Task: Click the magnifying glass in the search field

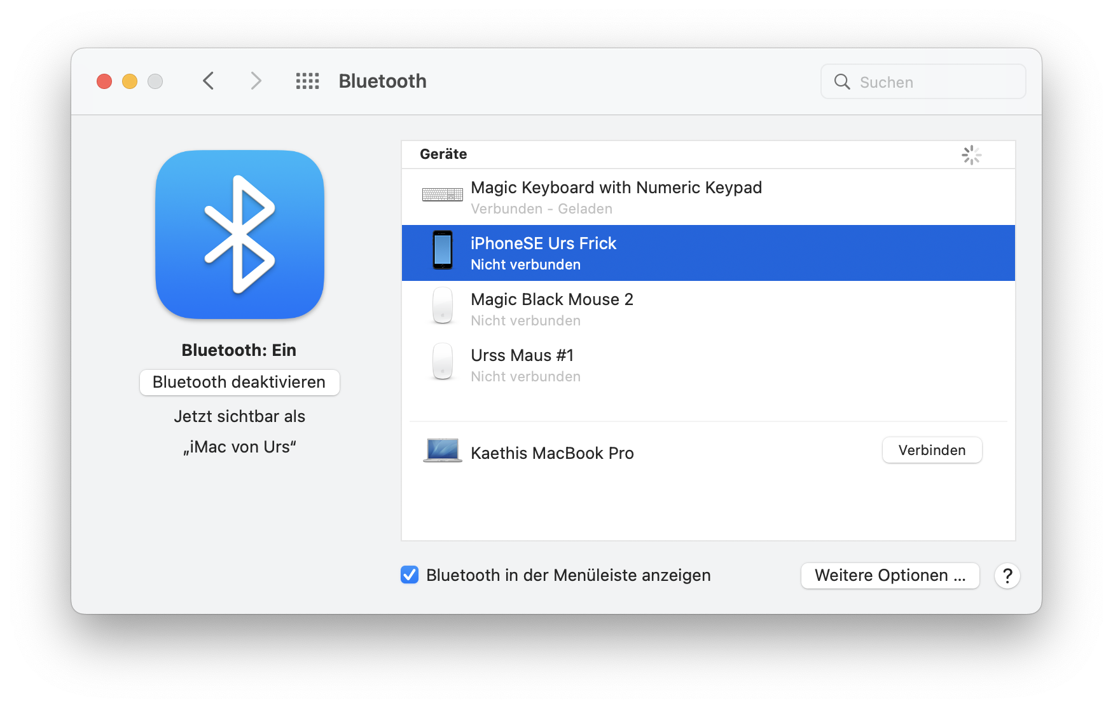Action: [842, 82]
